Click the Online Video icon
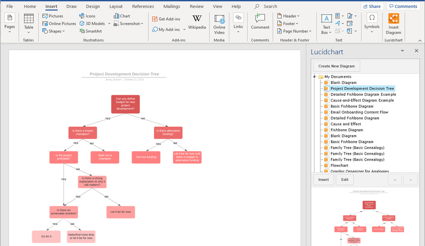Screen dimensions: 425x246 coord(219,23)
